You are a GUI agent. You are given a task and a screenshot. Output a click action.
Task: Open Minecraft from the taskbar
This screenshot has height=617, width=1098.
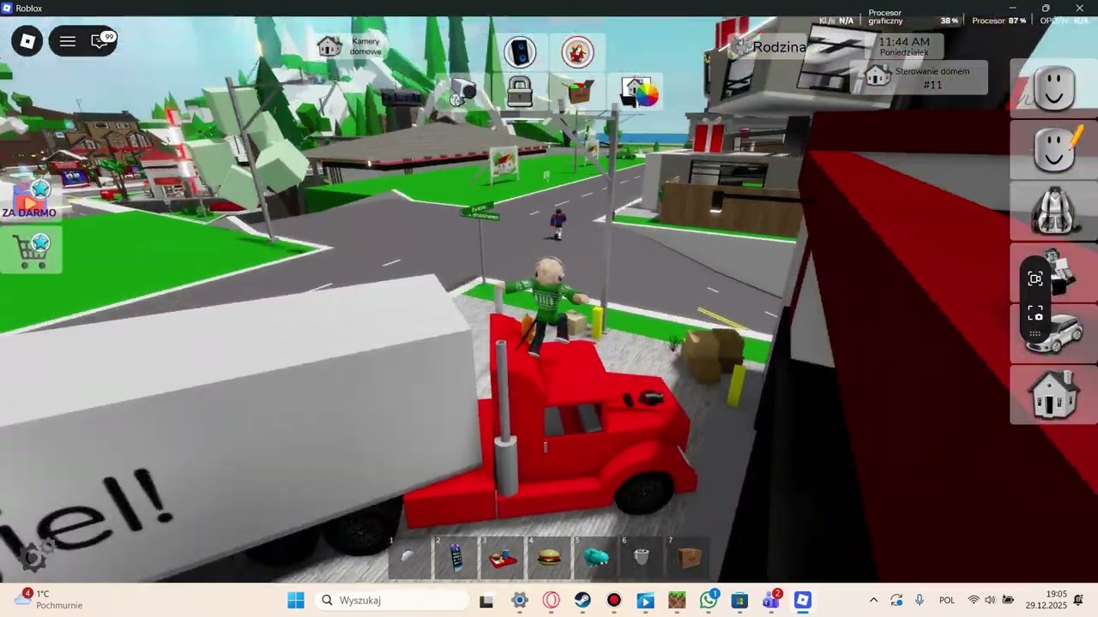678,600
